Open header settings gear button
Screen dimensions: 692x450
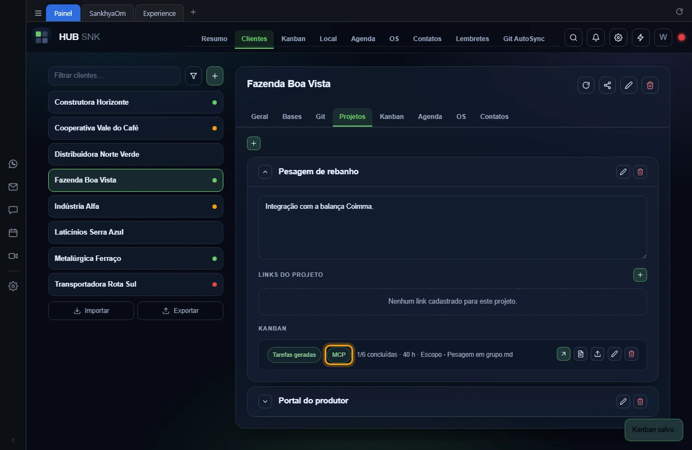point(618,38)
